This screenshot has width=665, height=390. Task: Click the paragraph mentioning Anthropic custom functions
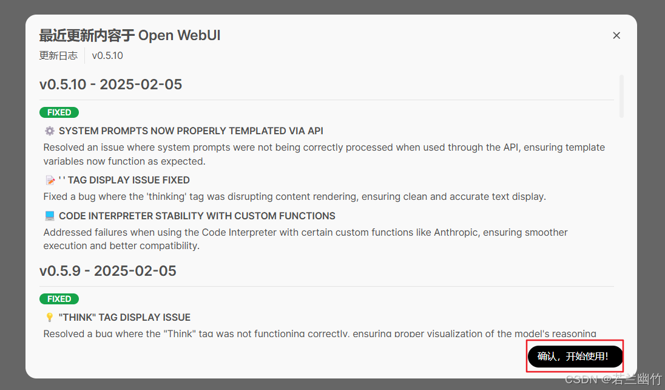point(305,239)
